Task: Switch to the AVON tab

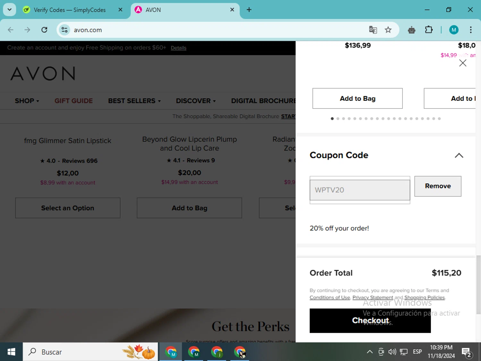Action: tap(185, 10)
